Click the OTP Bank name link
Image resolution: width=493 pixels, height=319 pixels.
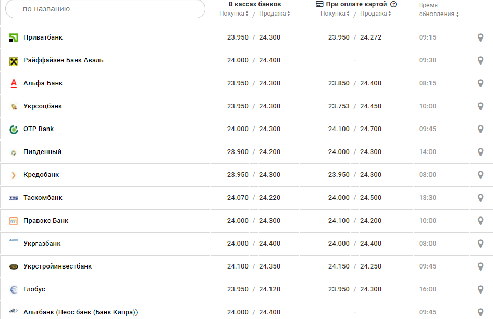pyautogui.click(x=39, y=129)
